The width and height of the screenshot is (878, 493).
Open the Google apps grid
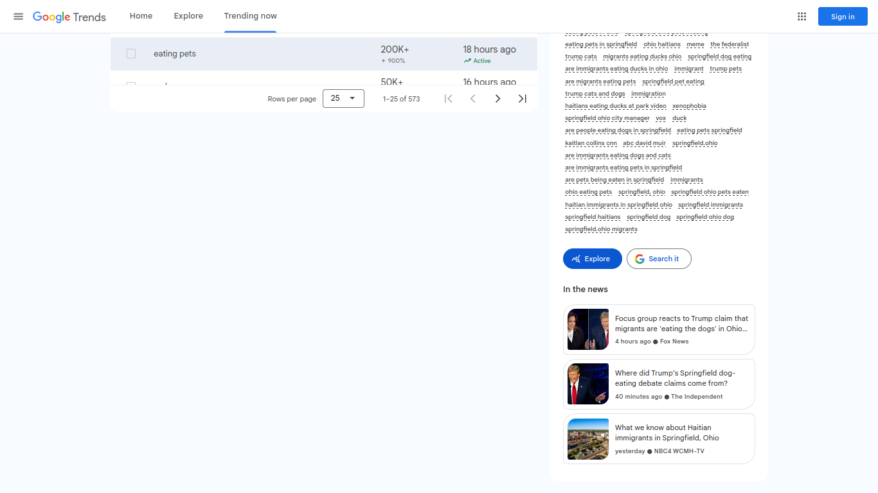point(802,17)
